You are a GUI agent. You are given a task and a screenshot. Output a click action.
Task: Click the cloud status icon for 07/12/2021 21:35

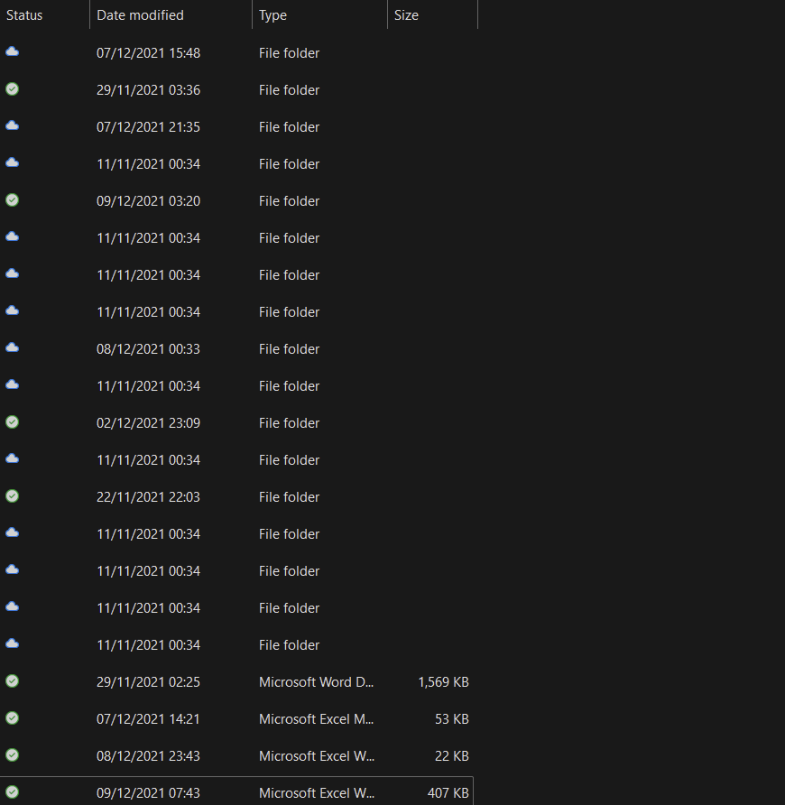coord(13,125)
